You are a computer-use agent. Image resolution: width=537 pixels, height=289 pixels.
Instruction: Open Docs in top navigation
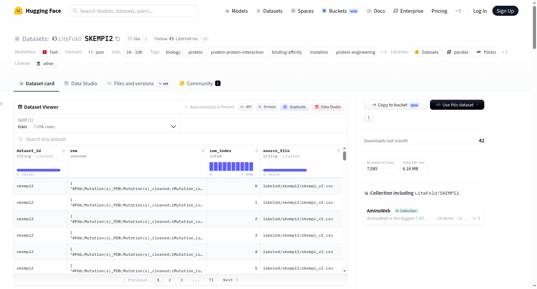coord(376,11)
